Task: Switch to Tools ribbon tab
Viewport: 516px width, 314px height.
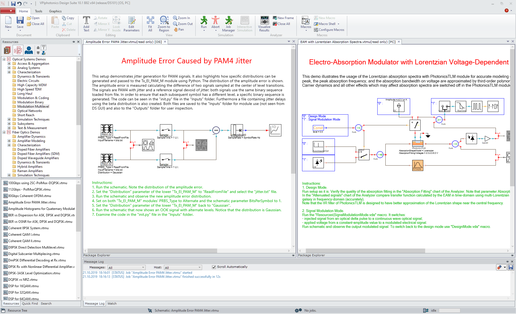Action: coord(38,11)
